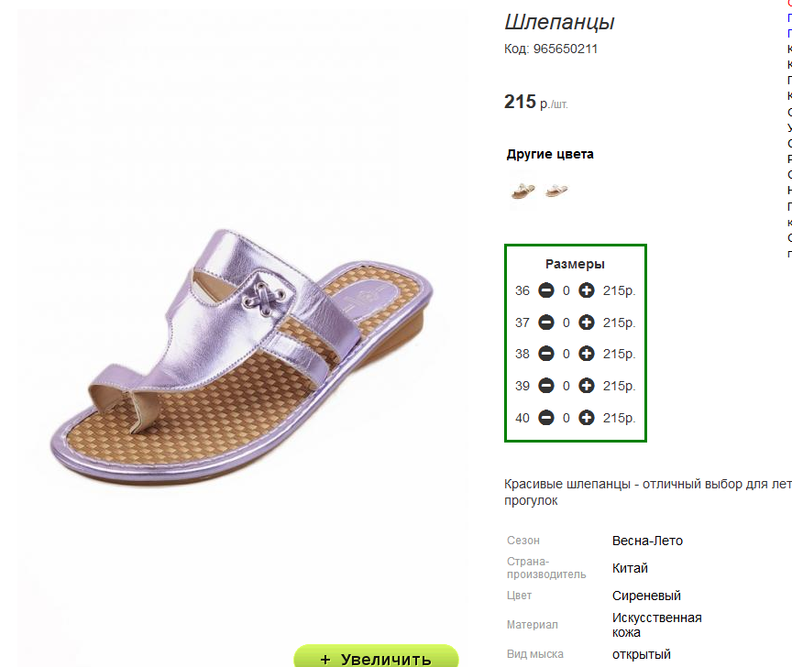The image size is (792, 667).
Task: Increase quantity for size 40
Action: click(587, 418)
